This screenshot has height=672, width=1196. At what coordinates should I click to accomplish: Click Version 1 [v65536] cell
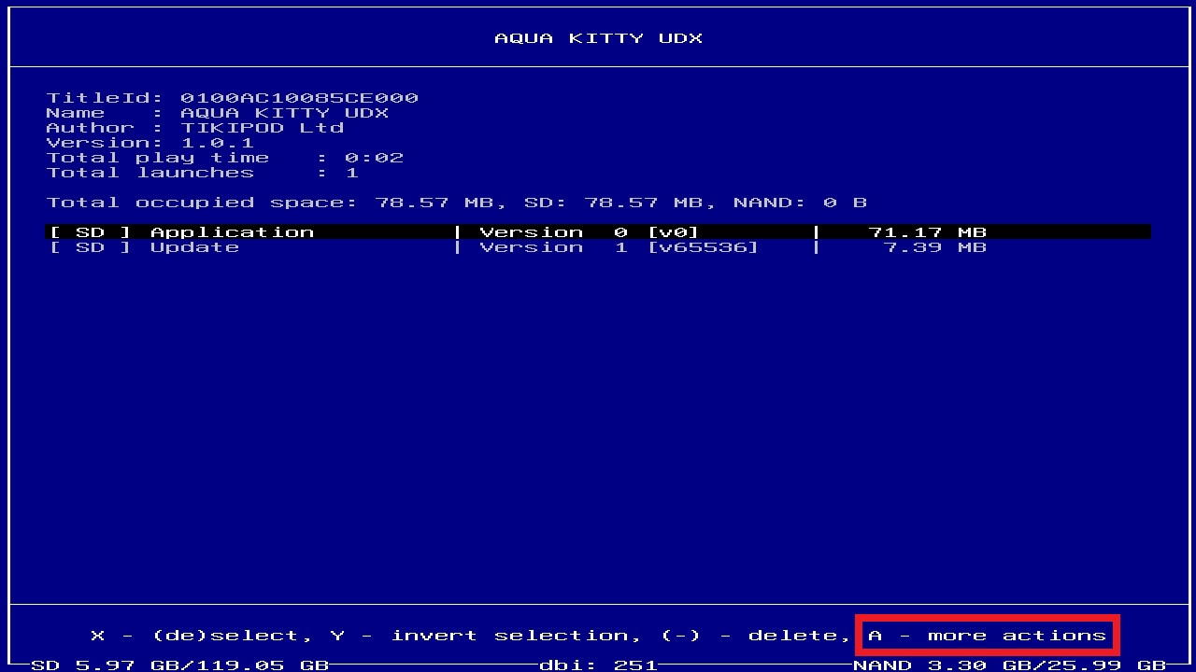[619, 247]
